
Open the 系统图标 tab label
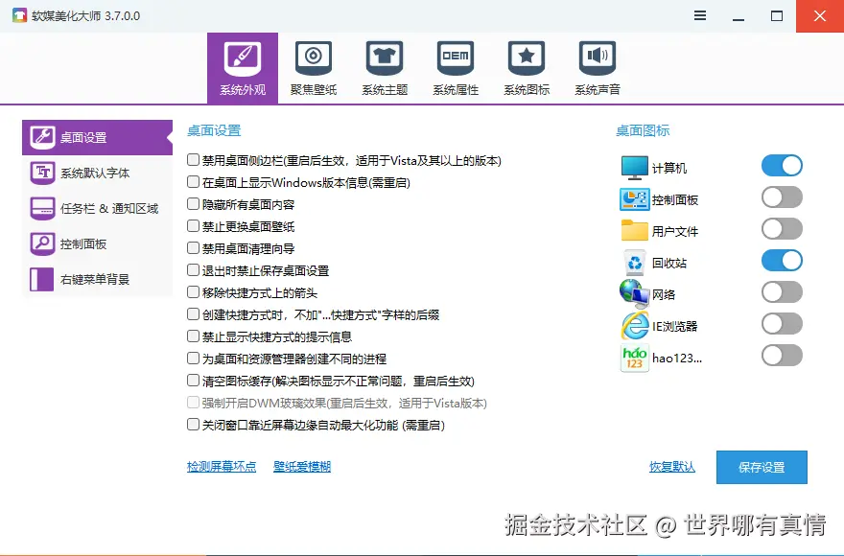(527, 90)
